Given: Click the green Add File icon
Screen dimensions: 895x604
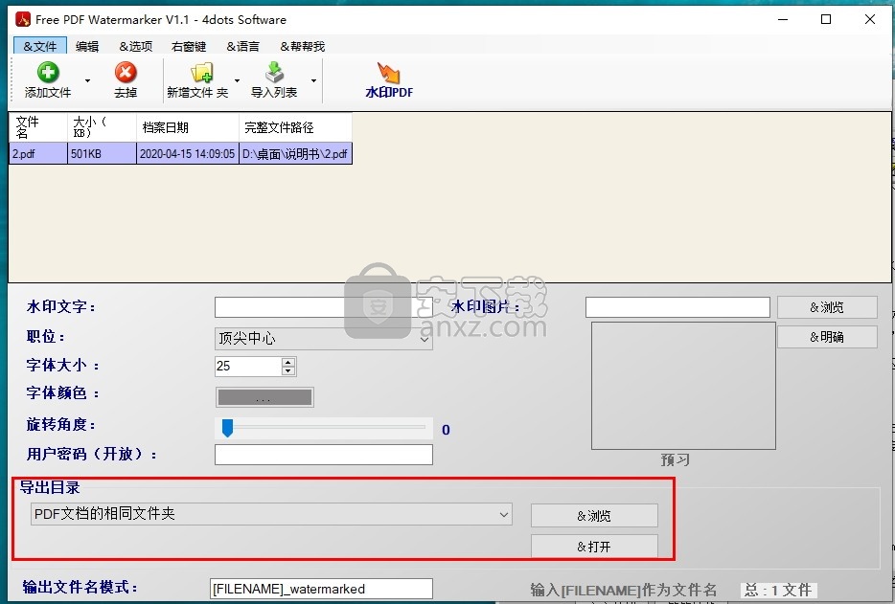Looking at the screenshot, I should (48, 73).
